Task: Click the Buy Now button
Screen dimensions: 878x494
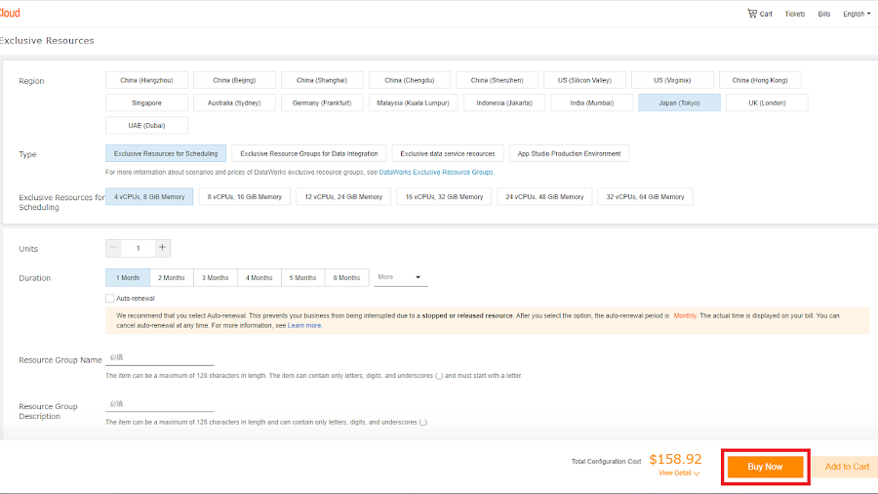Action: point(765,467)
